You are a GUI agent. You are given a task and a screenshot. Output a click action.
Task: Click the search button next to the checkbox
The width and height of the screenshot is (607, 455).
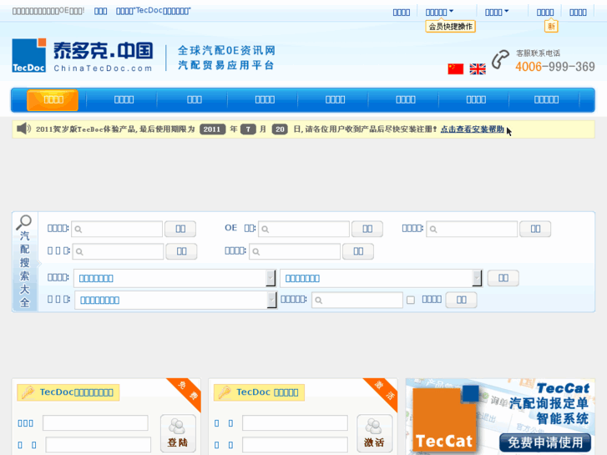pos(461,300)
